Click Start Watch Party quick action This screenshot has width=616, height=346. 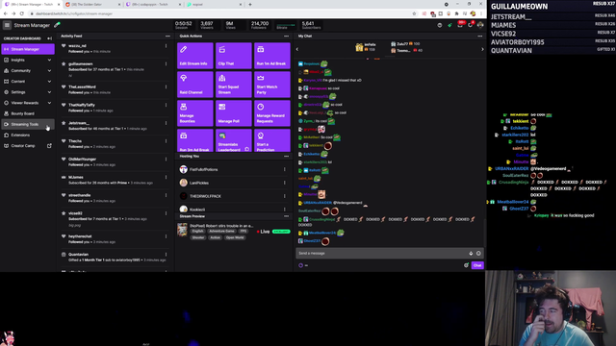click(x=271, y=85)
